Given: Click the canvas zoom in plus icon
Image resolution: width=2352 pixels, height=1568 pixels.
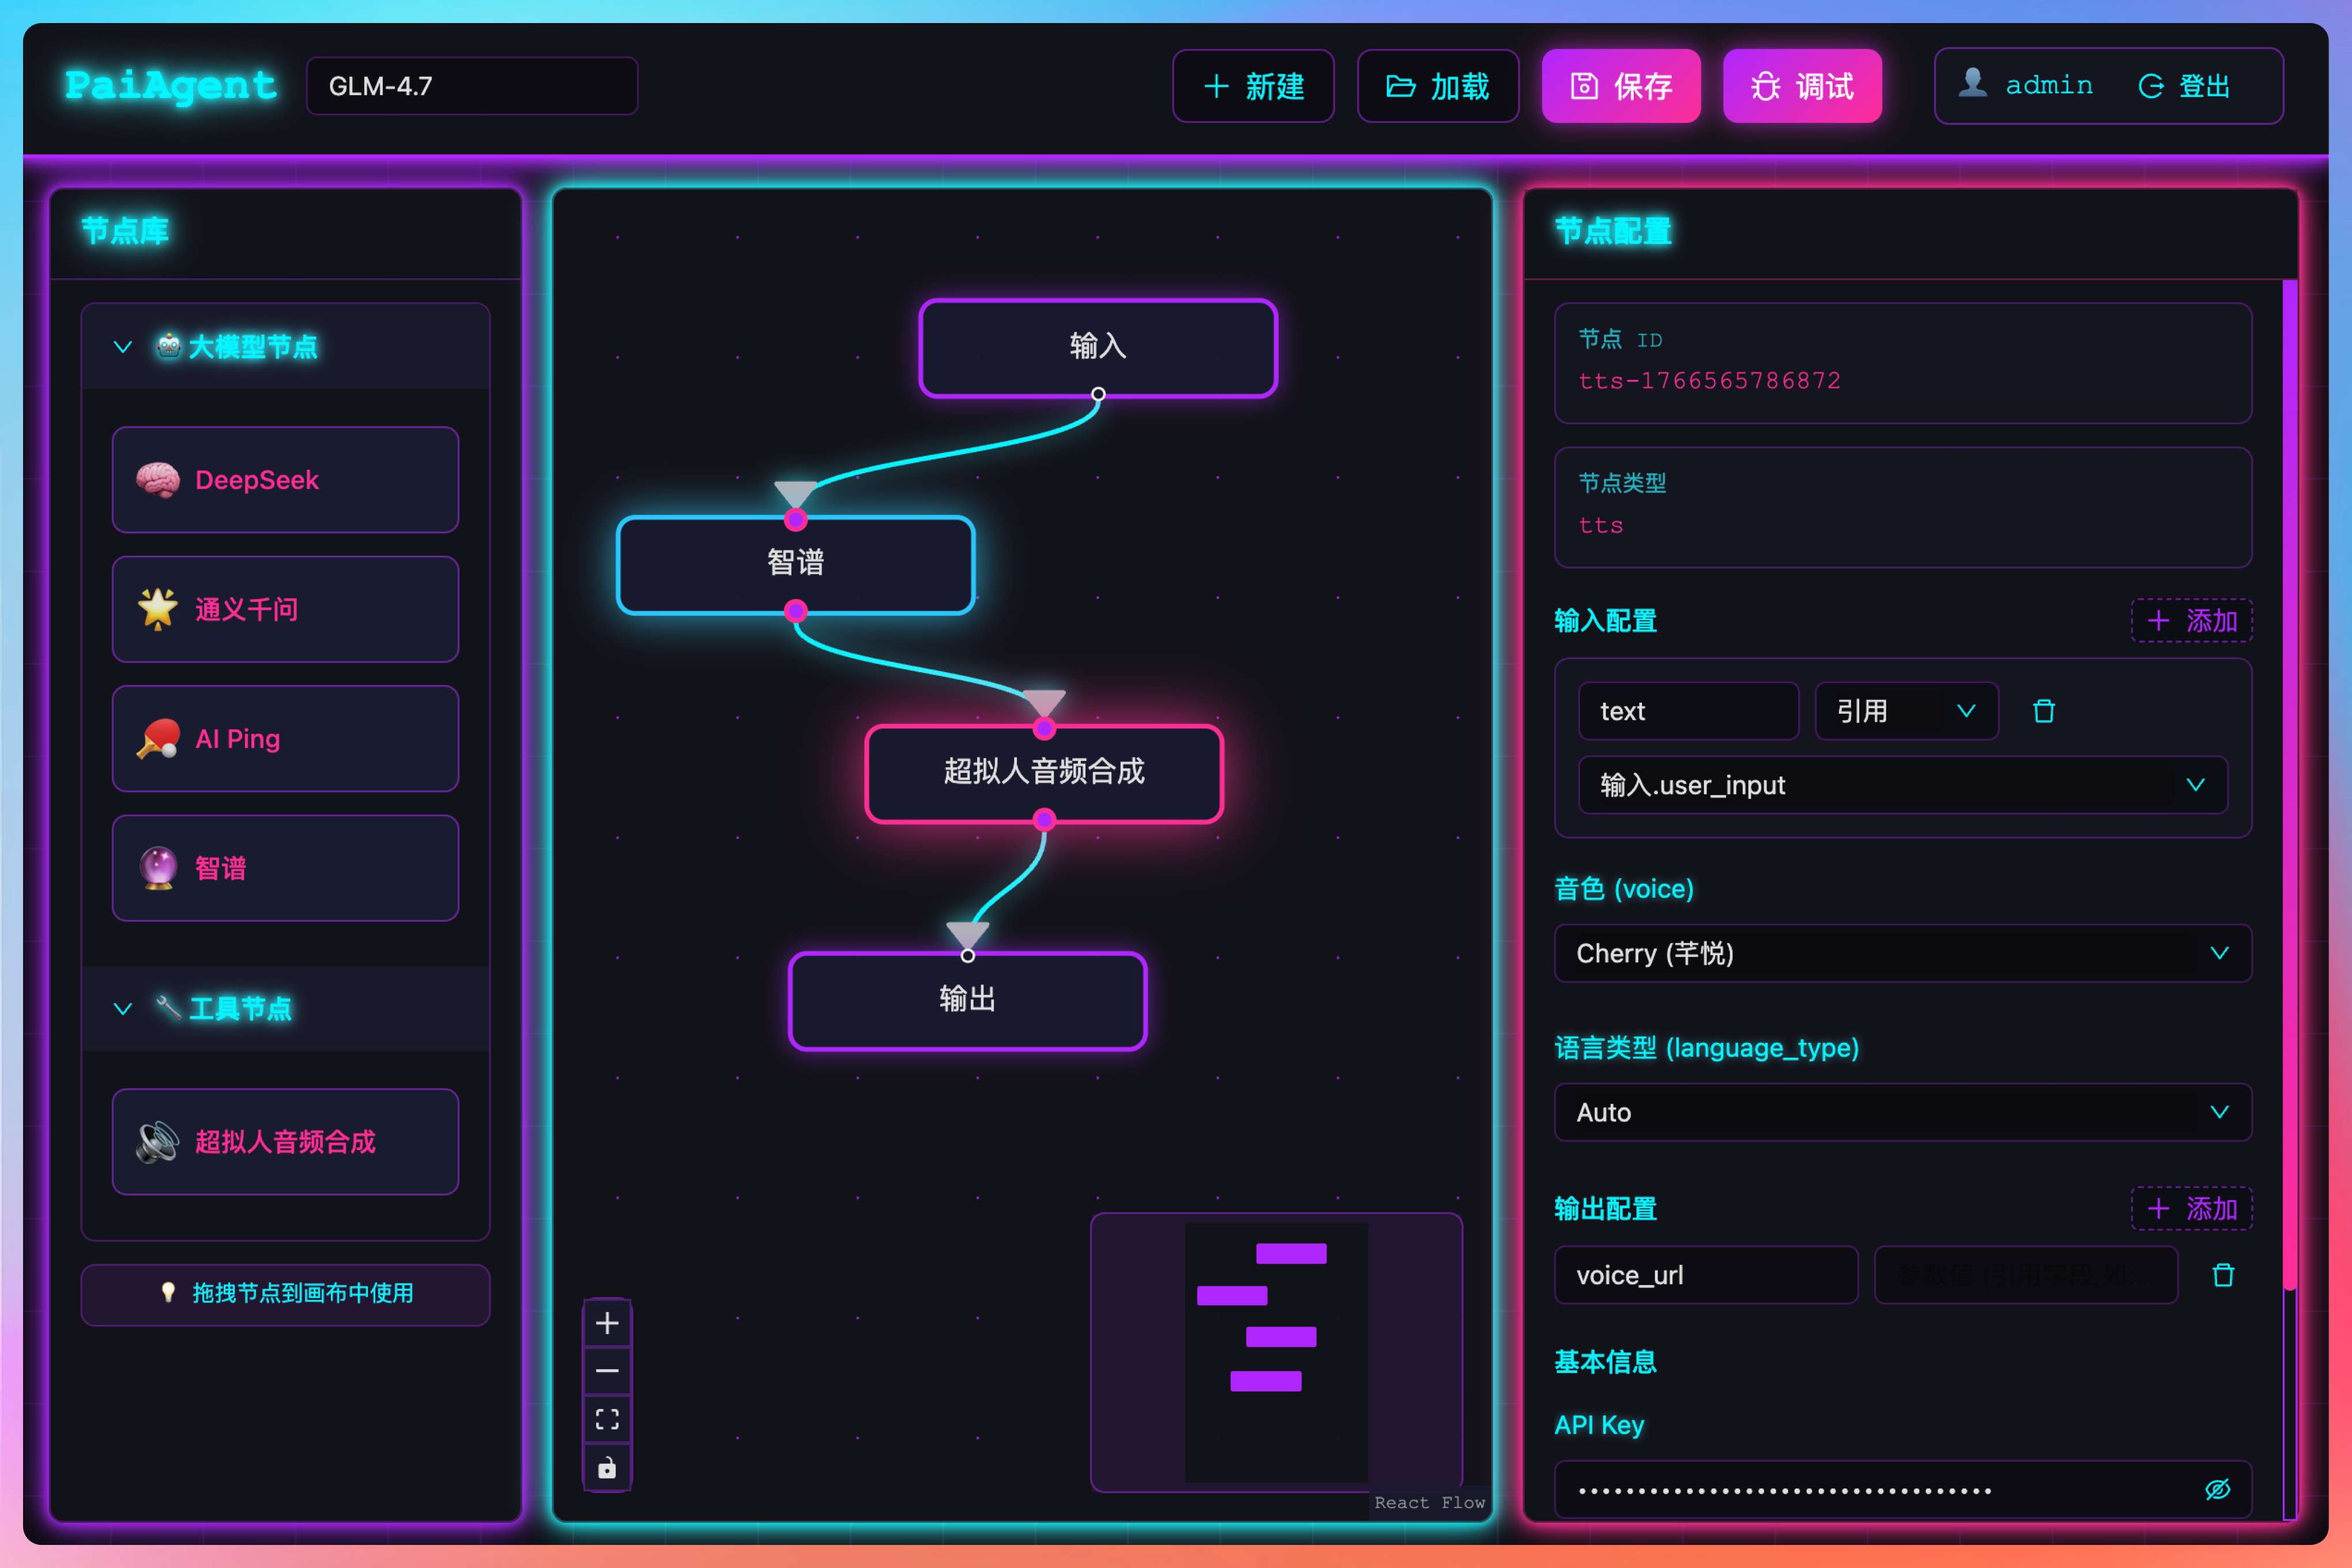Looking at the screenshot, I should click(607, 1323).
